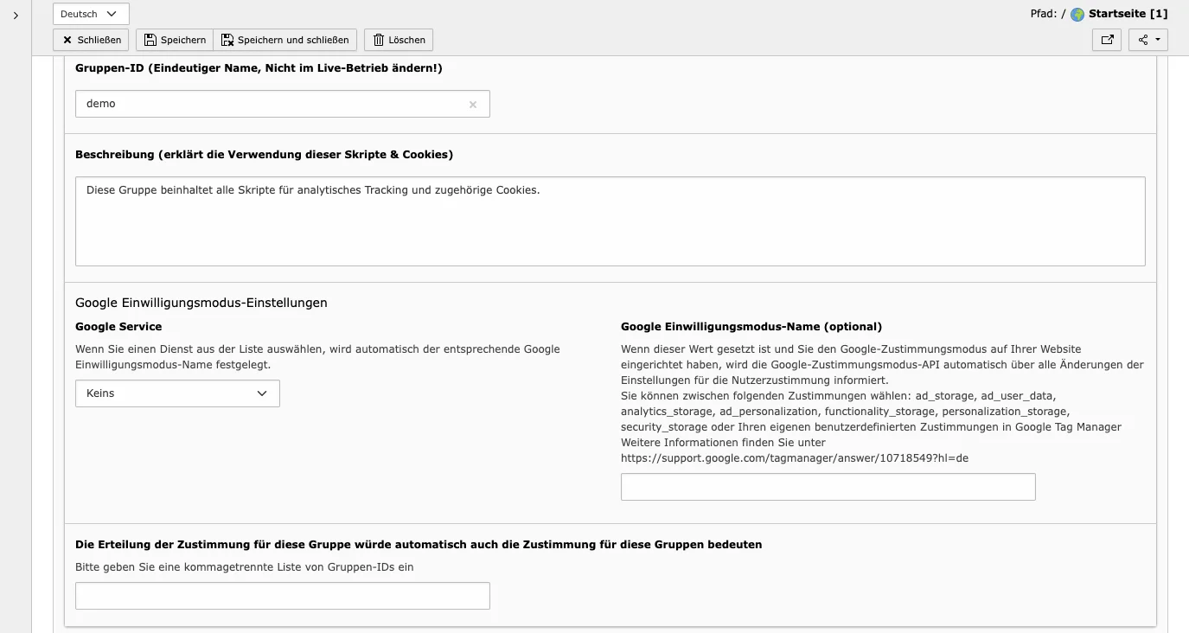Open the page preview via external-link icon

(x=1106, y=39)
